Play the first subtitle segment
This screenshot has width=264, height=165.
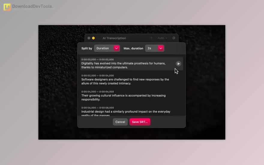pyautogui.click(x=178, y=64)
